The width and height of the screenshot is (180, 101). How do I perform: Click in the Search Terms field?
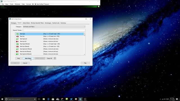(x=54, y=30)
